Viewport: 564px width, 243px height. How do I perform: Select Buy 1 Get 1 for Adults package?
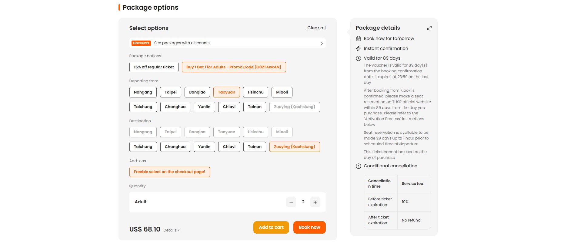pos(234,67)
